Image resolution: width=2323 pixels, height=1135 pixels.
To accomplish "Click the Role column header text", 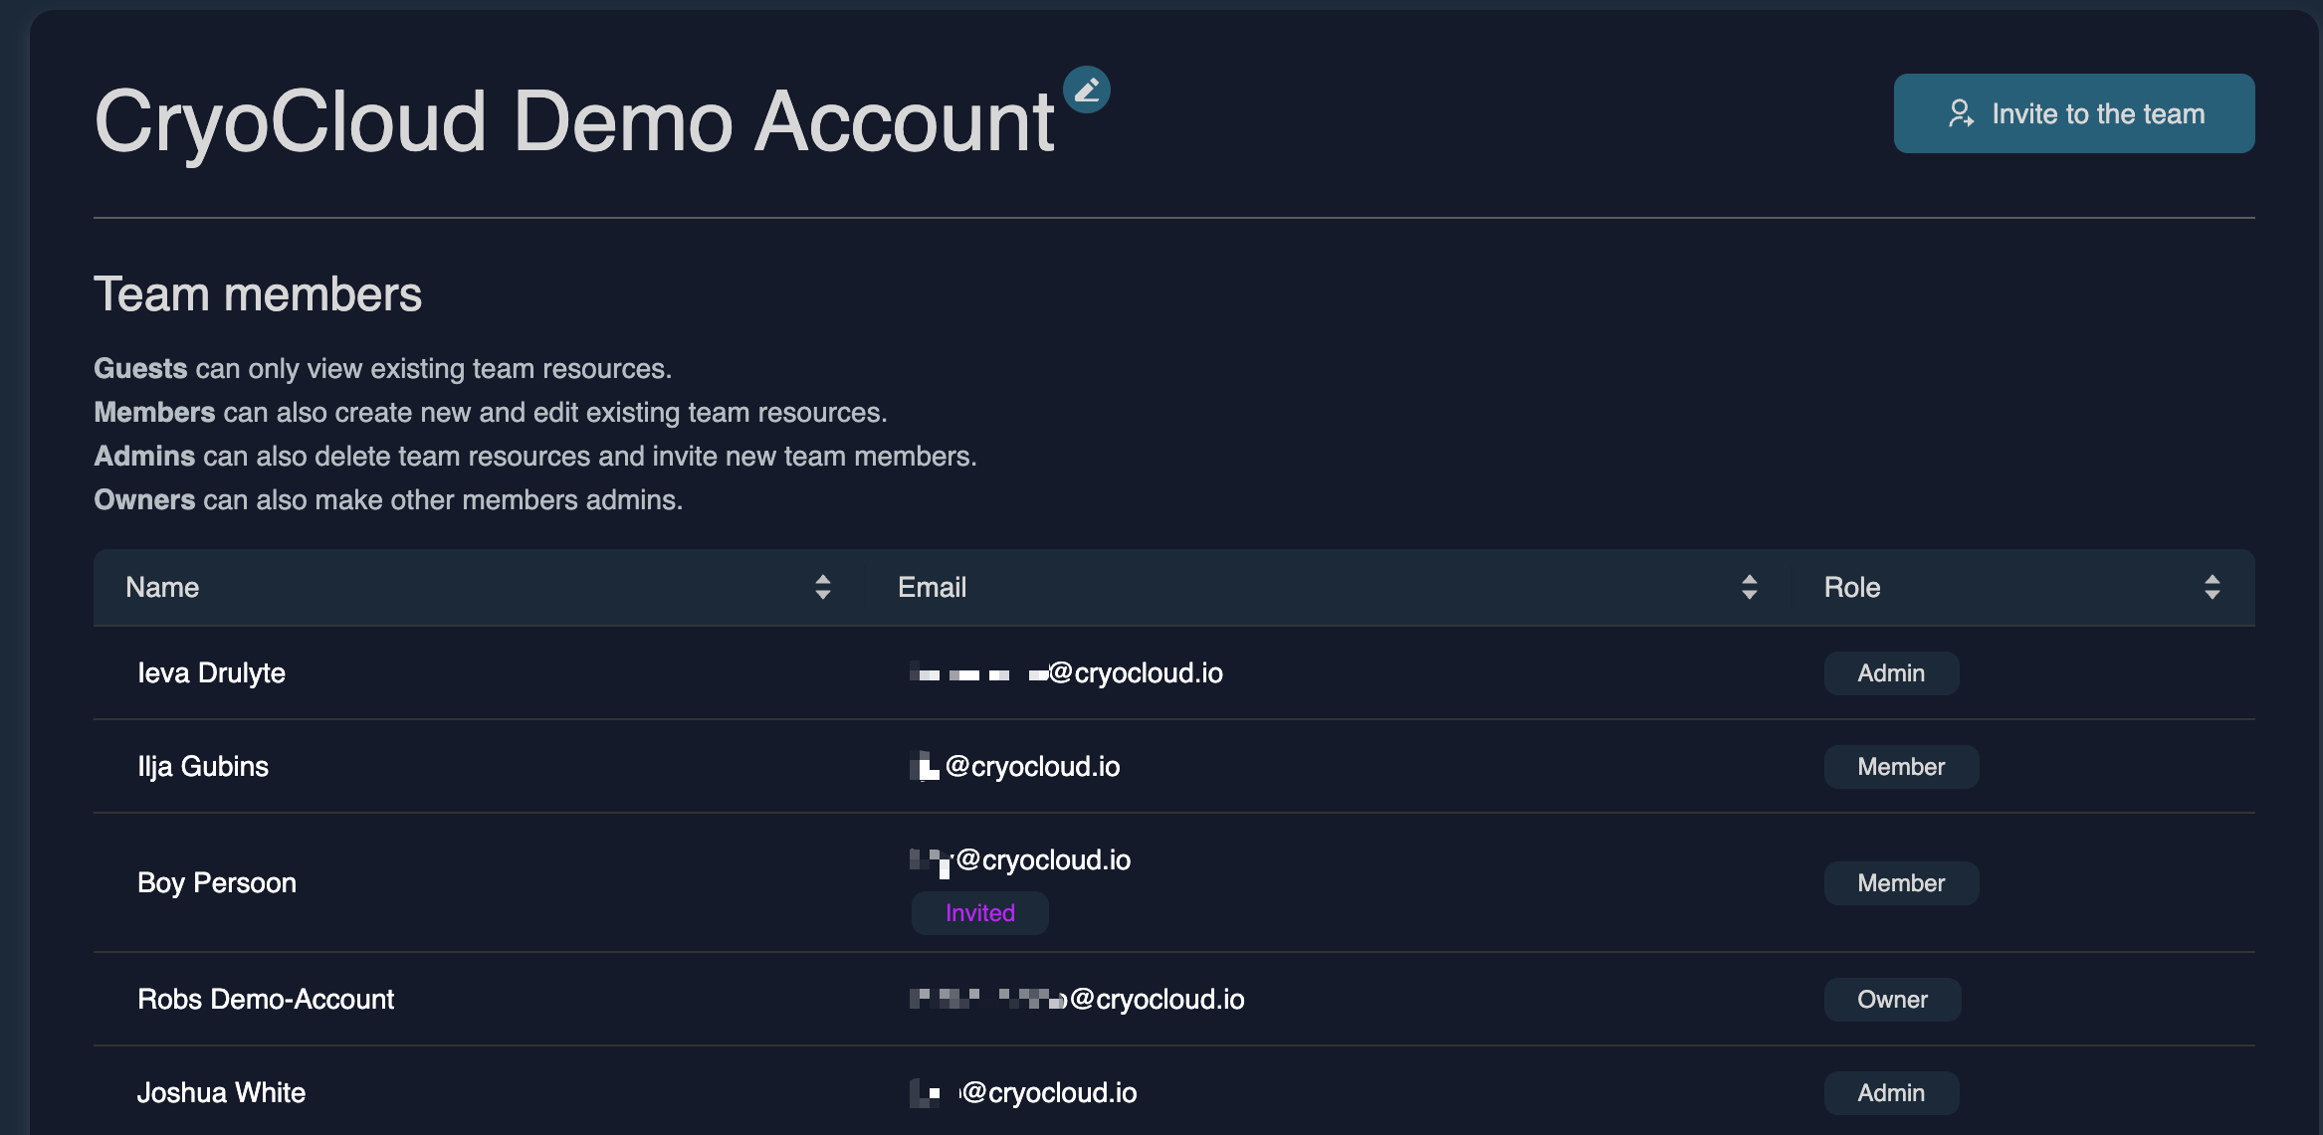I will [x=1851, y=587].
